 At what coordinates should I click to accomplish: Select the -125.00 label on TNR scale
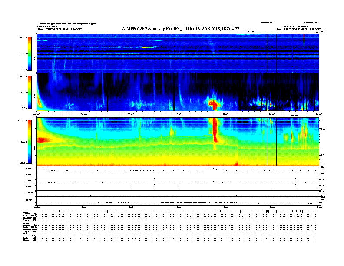(x=23, y=120)
